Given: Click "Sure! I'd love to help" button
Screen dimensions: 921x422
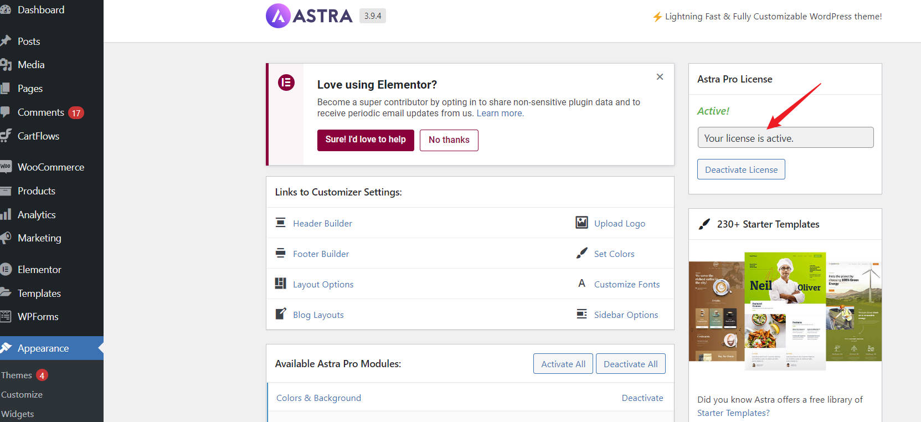Looking at the screenshot, I should click(366, 140).
